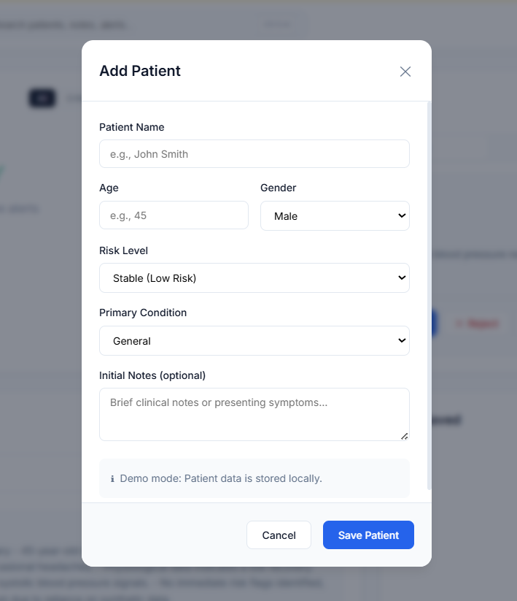Image resolution: width=517 pixels, height=601 pixels.
Task: Open the Gender dropdown showing Male
Action: coord(335,216)
